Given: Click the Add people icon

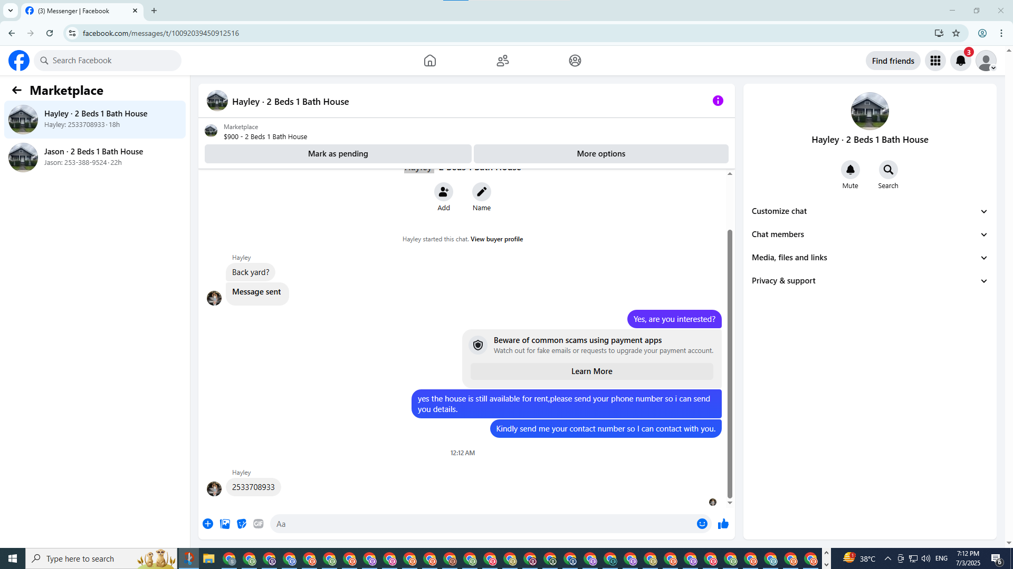Looking at the screenshot, I should pyautogui.click(x=443, y=192).
